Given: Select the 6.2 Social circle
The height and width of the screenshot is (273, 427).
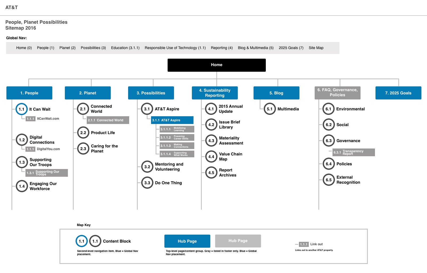Looking at the screenshot, I should (x=329, y=125).
